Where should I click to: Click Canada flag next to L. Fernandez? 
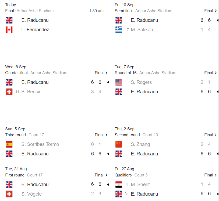[x=9, y=30]
